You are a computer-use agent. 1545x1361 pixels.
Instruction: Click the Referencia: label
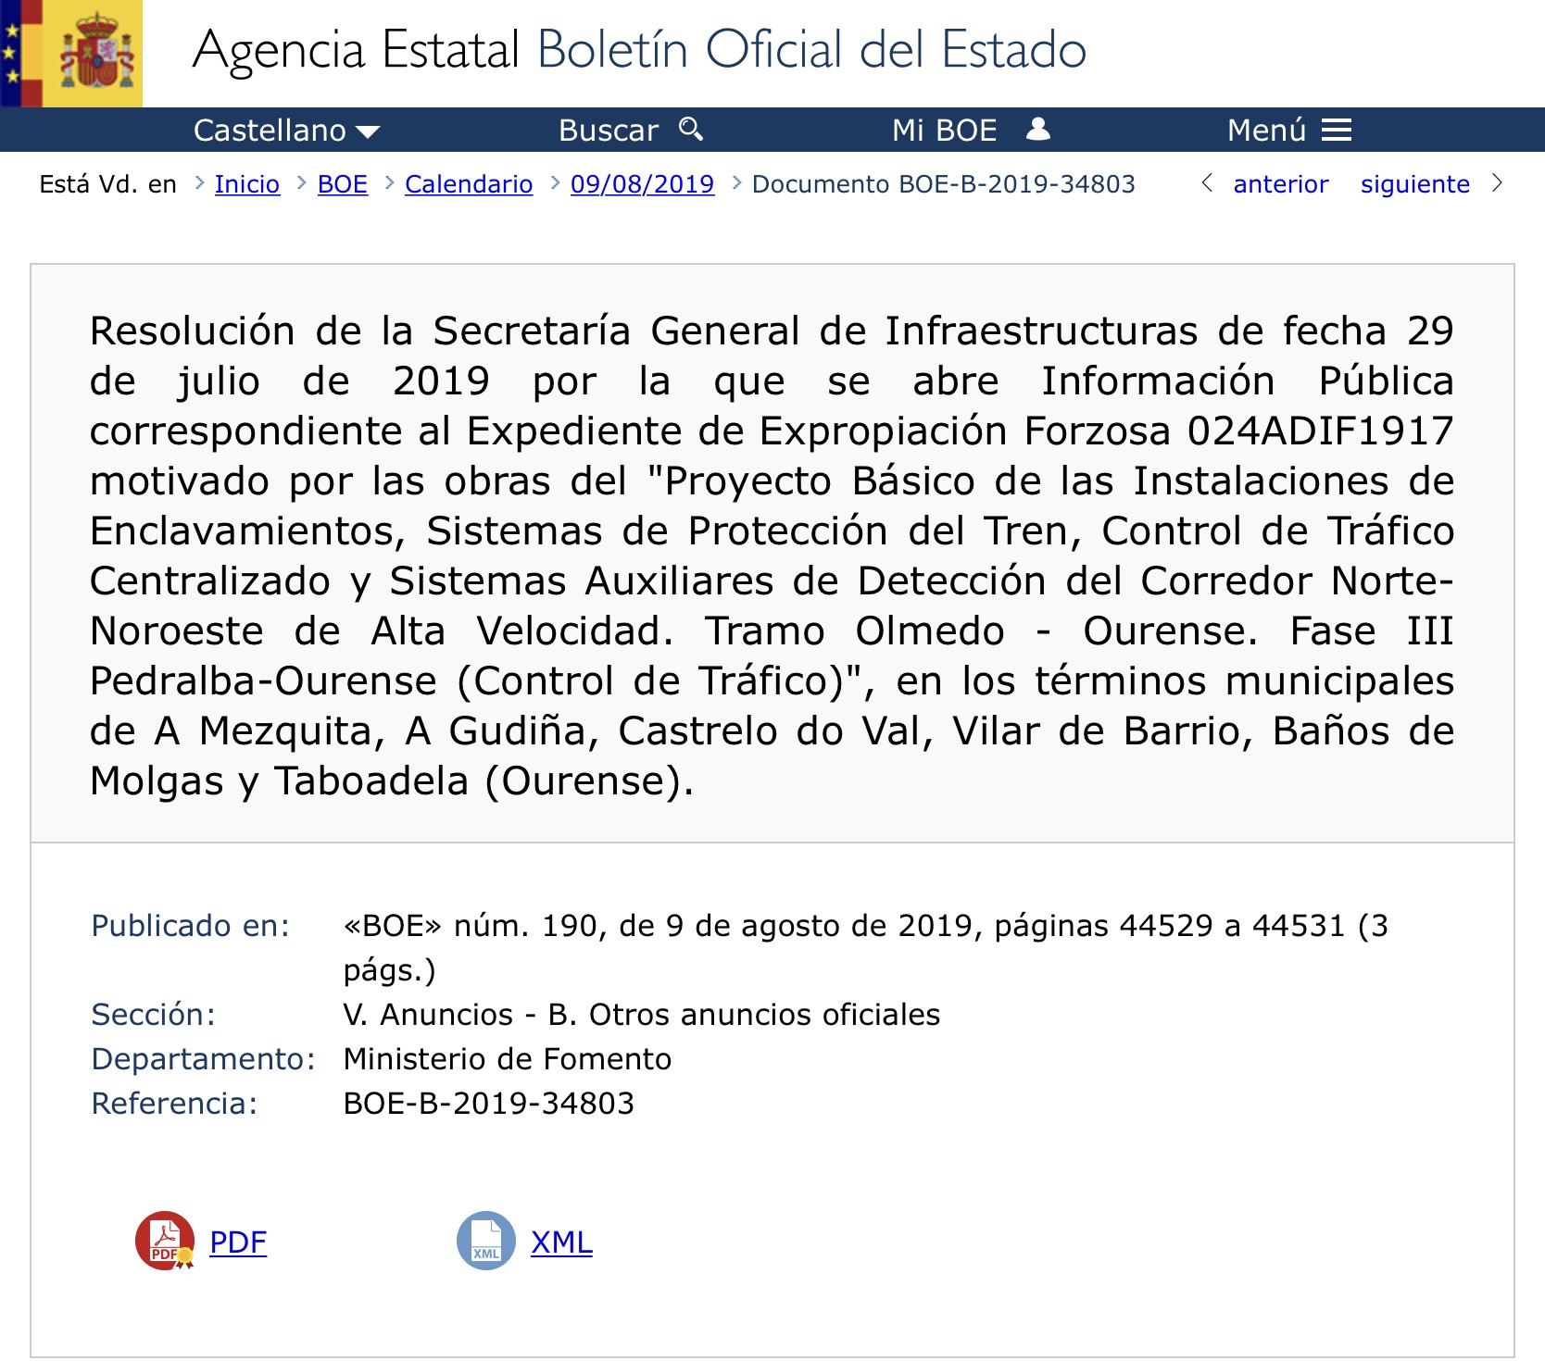pos(174,1104)
